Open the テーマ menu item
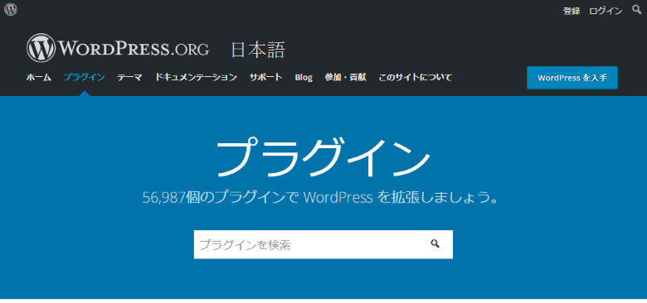Image resolution: width=647 pixels, height=303 pixels. pos(129,77)
